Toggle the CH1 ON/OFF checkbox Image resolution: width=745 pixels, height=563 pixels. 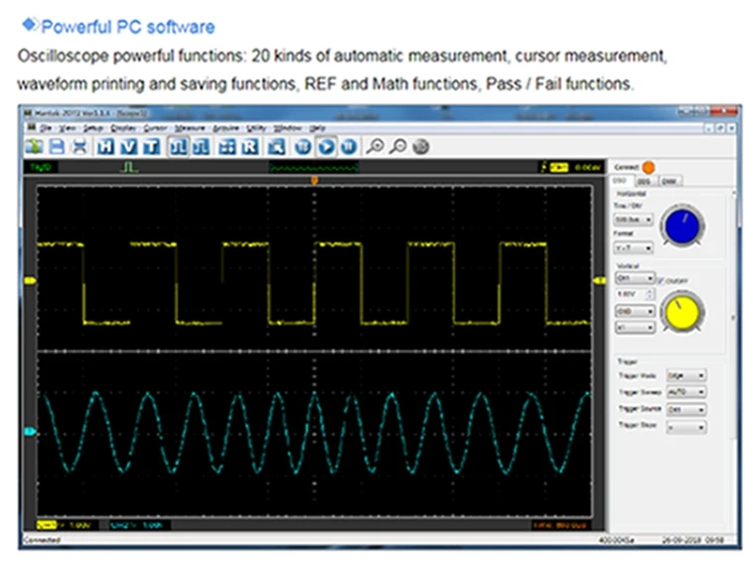(x=662, y=280)
